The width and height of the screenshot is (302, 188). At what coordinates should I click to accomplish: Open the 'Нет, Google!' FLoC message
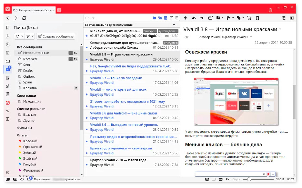pyautogui.click(x=132, y=69)
